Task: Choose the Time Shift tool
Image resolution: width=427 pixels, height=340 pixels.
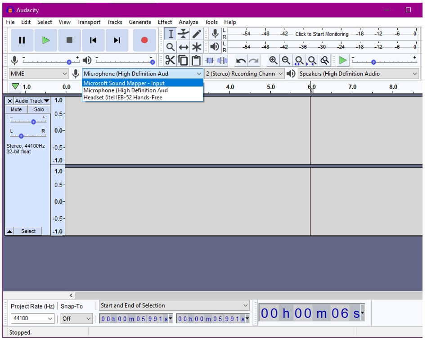Action: click(184, 47)
